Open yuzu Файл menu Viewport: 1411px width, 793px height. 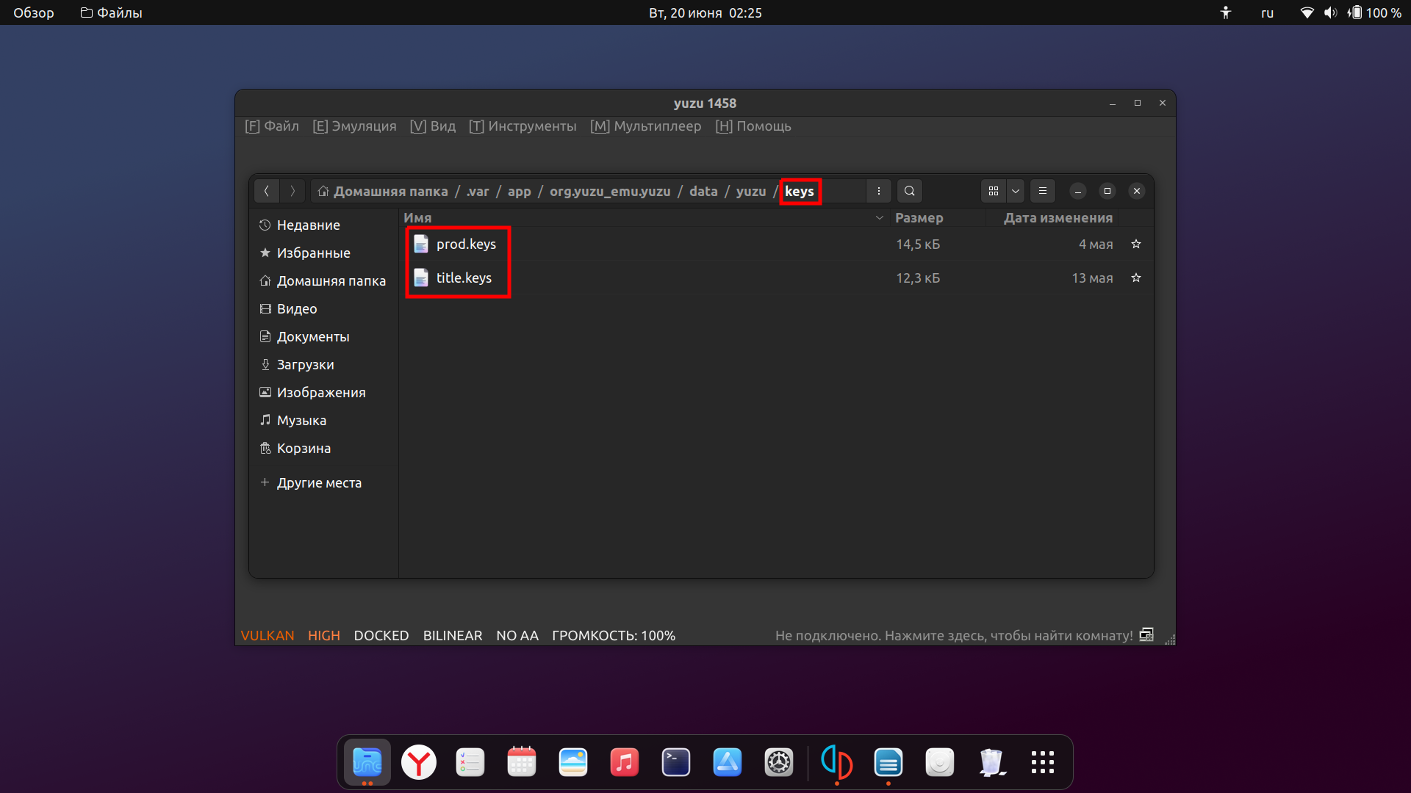tap(272, 126)
